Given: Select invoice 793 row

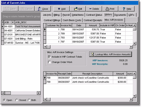Looking at the screenshot, I should tap(88, 38).
